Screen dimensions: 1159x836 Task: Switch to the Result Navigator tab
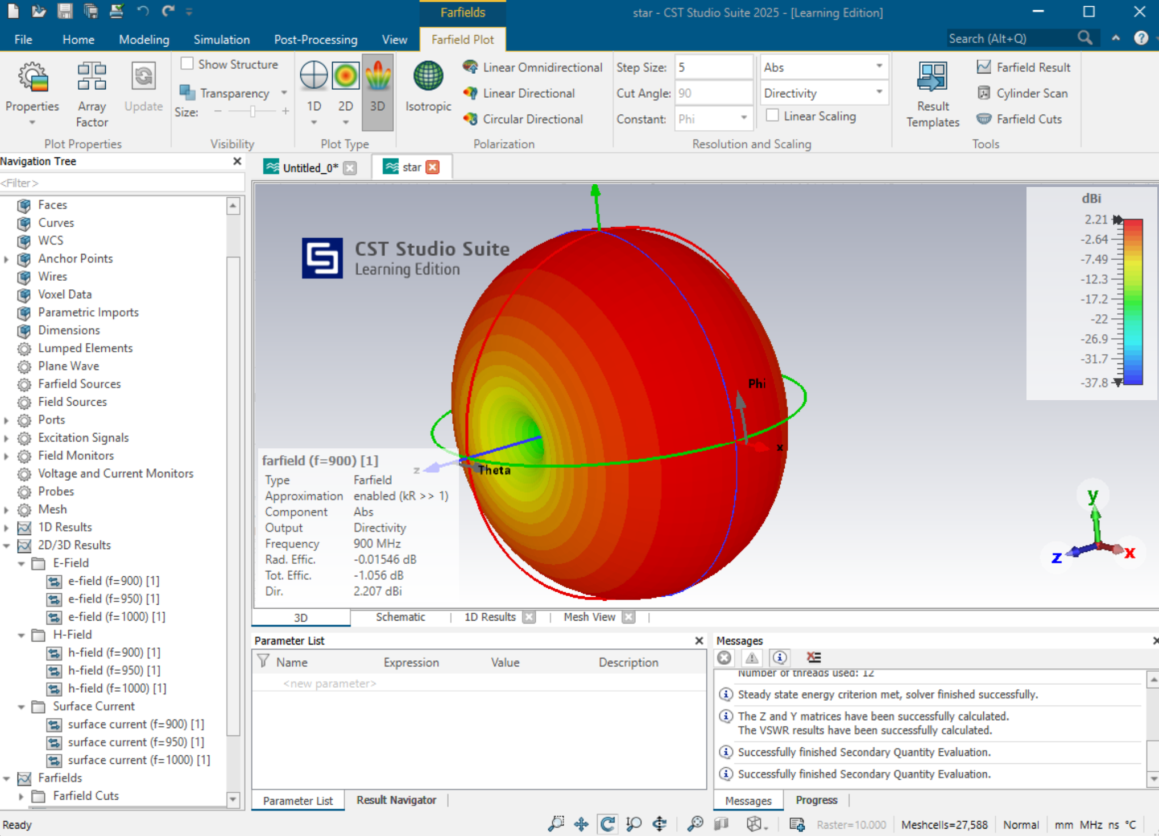click(x=396, y=800)
